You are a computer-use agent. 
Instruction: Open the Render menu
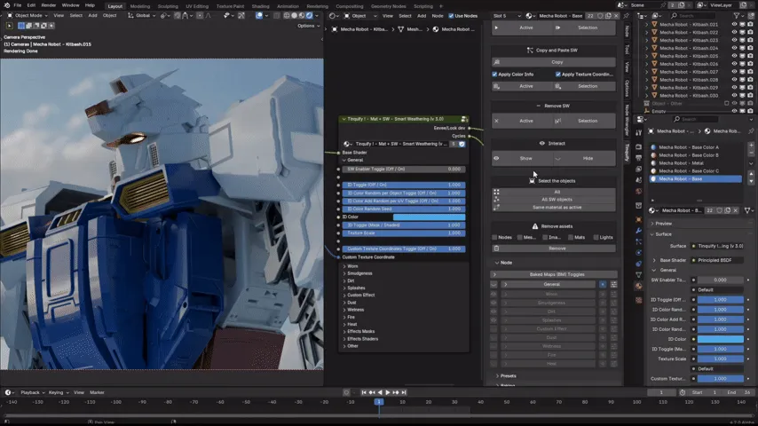pyautogui.click(x=48, y=5)
